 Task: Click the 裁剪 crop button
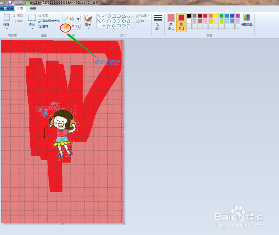click(x=43, y=16)
